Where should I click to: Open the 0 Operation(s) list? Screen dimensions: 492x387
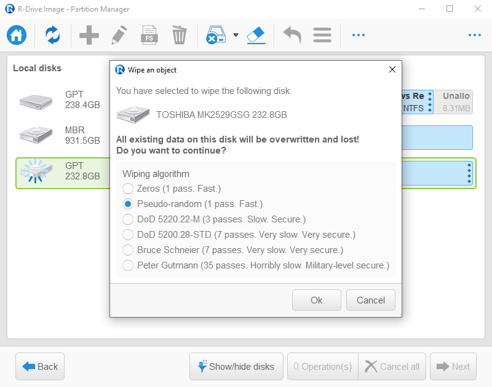point(322,366)
